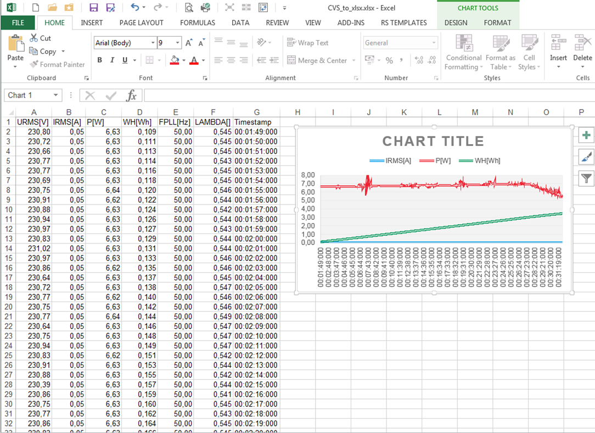Screen dimensions: 595x433
Task: Expand the Name Box dropdown arrow
Action: point(55,95)
